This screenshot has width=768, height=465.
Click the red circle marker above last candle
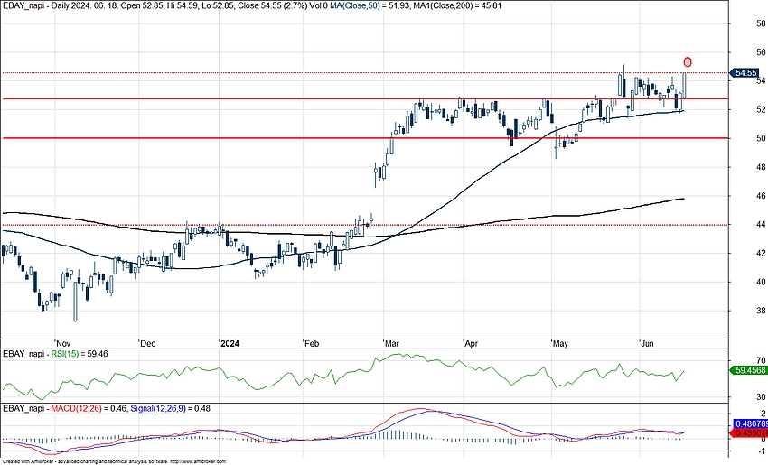pyautogui.click(x=688, y=62)
